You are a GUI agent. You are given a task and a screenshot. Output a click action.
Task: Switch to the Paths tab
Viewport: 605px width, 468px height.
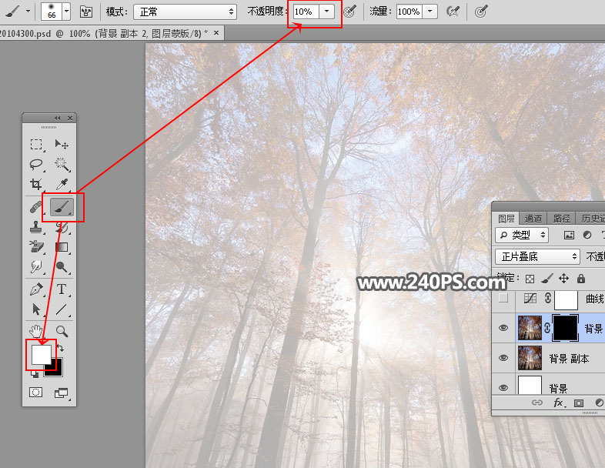pyautogui.click(x=561, y=219)
